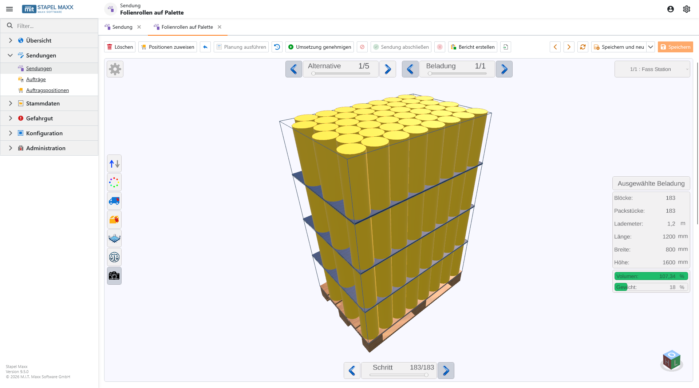Open the hamburger navigation menu

coord(9,9)
